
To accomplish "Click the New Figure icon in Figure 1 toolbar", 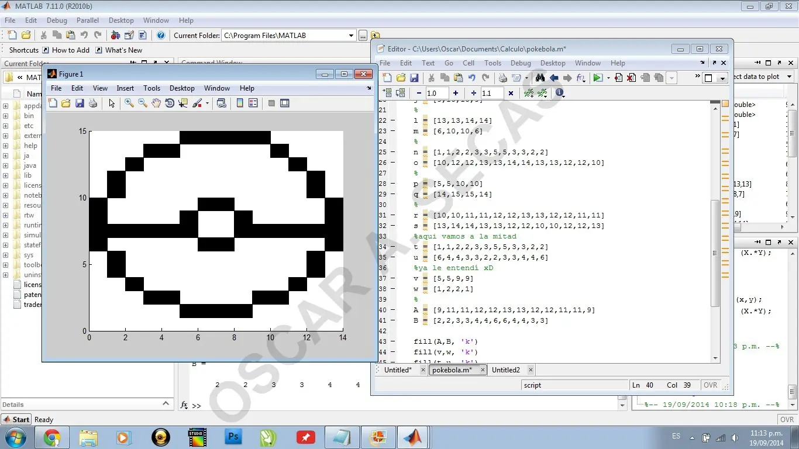I will point(53,103).
